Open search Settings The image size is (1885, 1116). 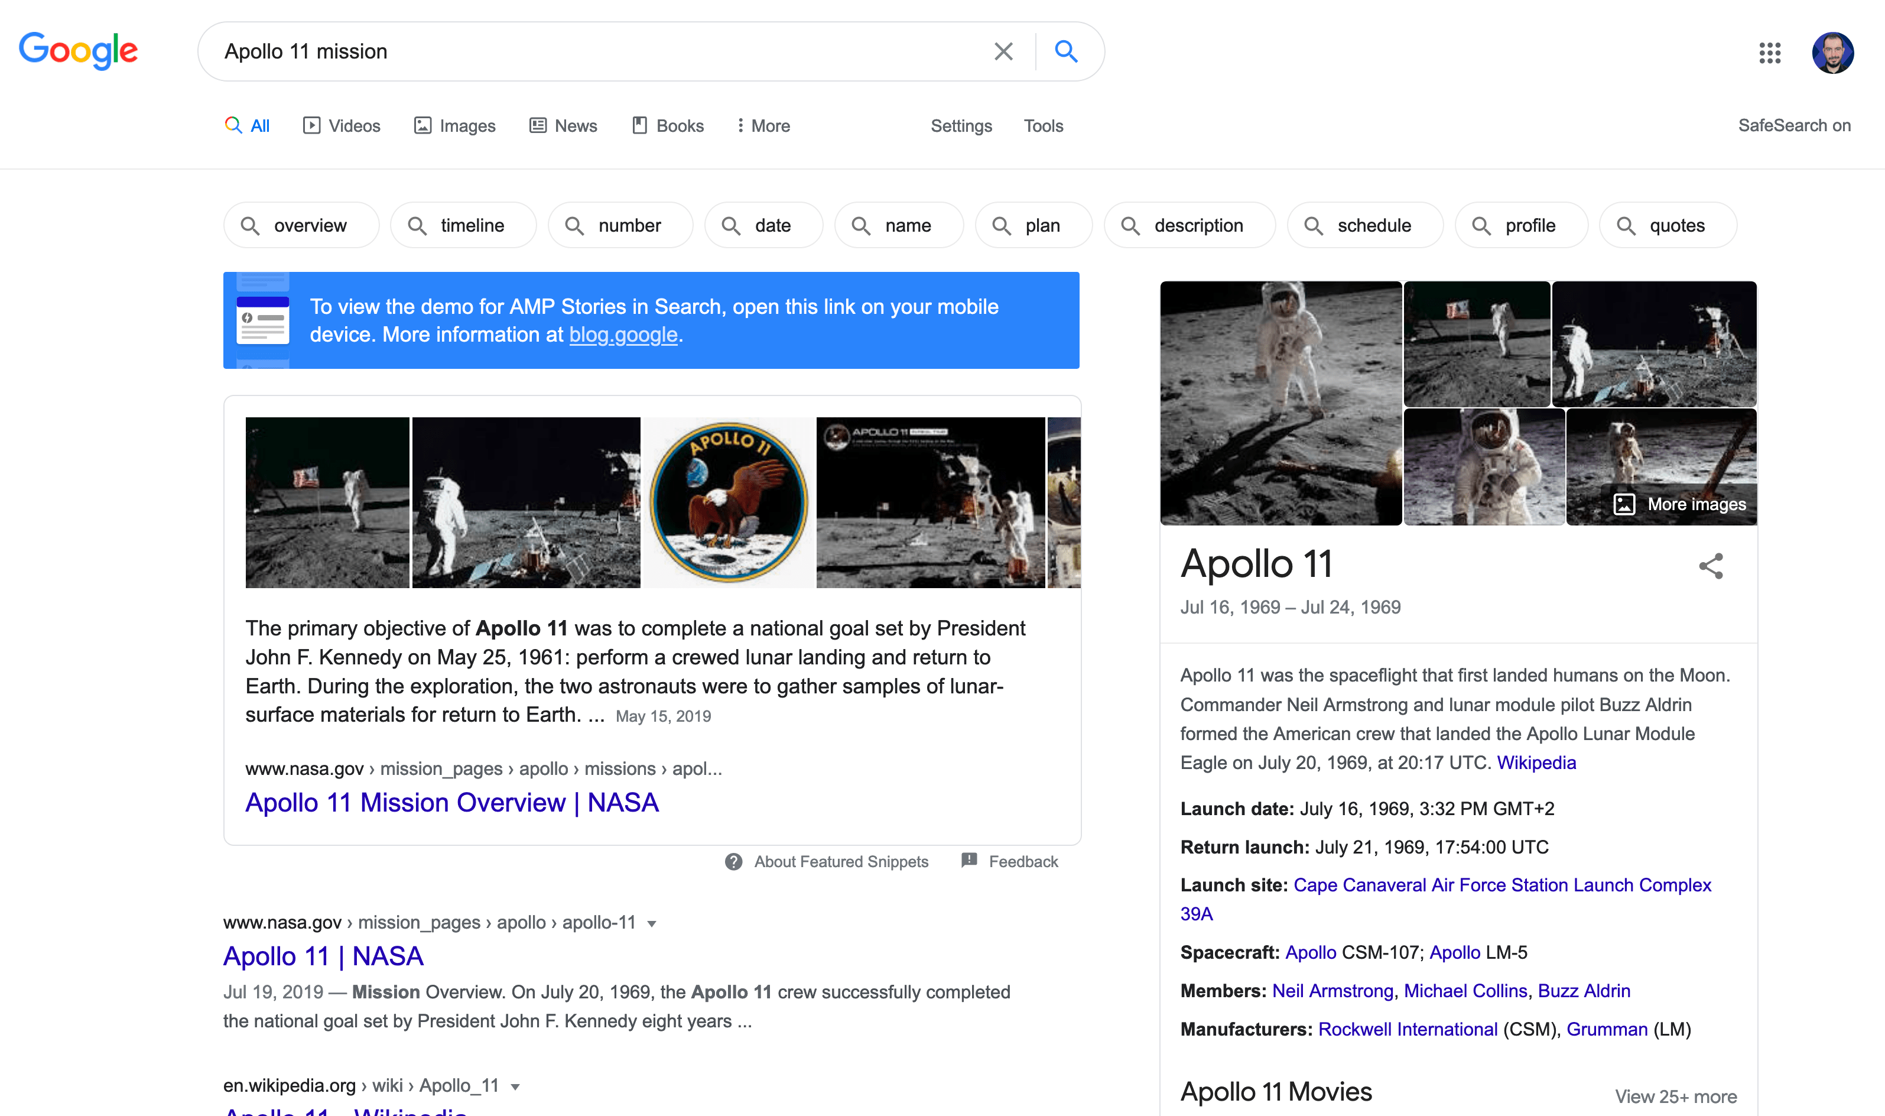(961, 125)
